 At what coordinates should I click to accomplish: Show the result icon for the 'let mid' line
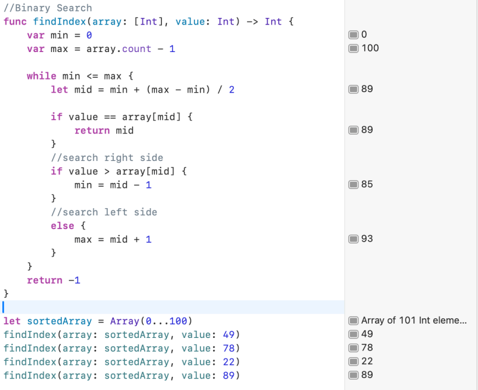[x=353, y=90]
